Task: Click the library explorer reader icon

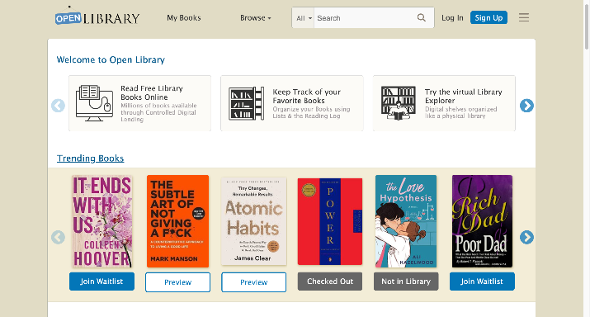Action: coord(398,103)
